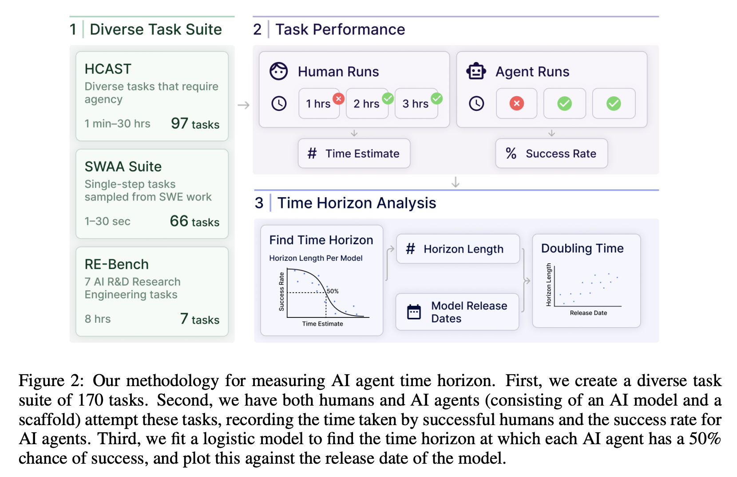
Task: Click the clock icon in Human Runs
Action: 279,104
